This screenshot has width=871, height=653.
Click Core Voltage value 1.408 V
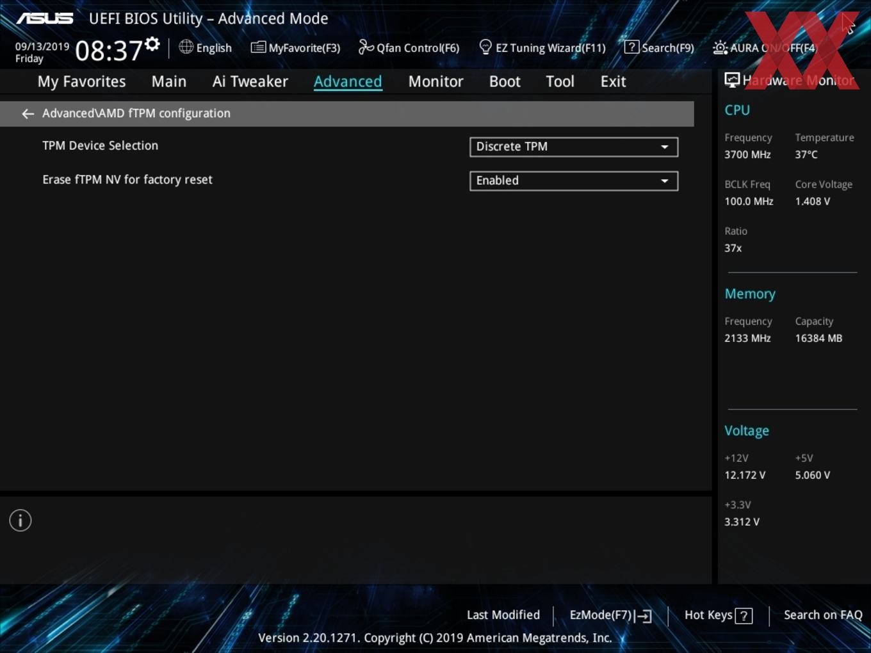click(x=812, y=201)
